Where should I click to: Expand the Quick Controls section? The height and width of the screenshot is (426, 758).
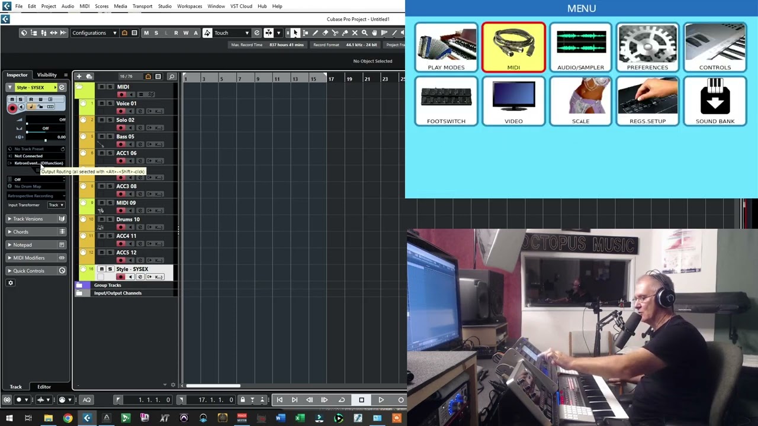pyautogui.click(x=37, y=271)
